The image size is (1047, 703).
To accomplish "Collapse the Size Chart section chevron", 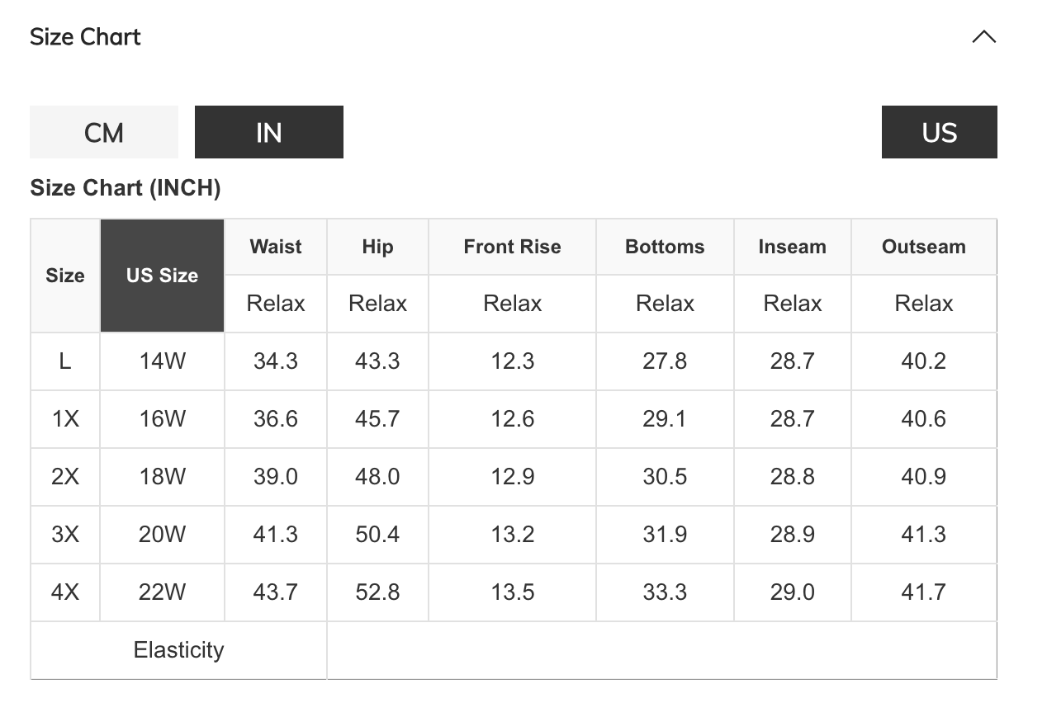I will [x=983, y=37].
